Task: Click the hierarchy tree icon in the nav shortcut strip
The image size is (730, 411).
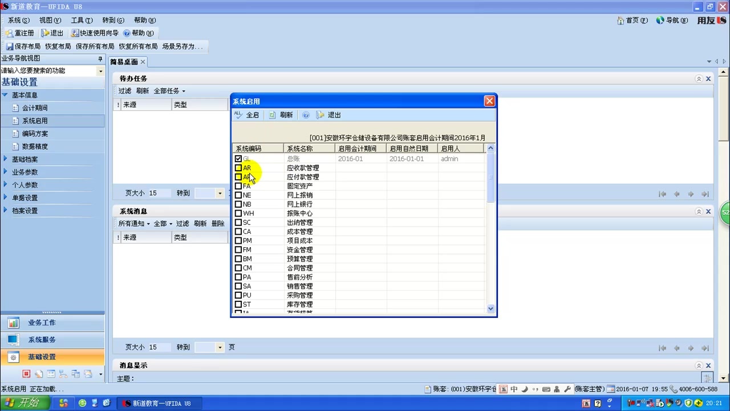Action: click(63, 374)
